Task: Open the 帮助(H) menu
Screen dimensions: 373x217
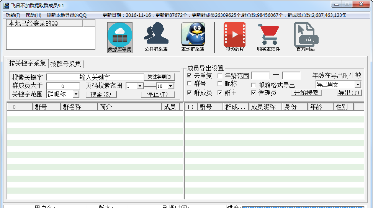Action: (x=33, y=15)
